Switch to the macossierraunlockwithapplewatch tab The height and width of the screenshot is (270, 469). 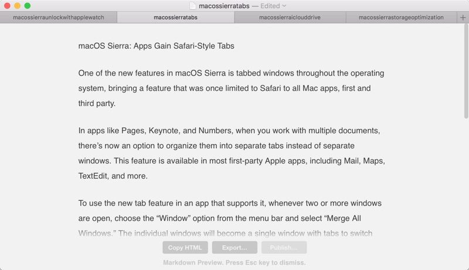(x=59, y=18)
